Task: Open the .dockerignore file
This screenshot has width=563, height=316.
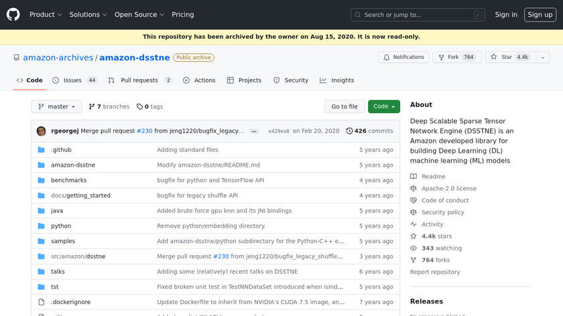Action: [71, 302]
